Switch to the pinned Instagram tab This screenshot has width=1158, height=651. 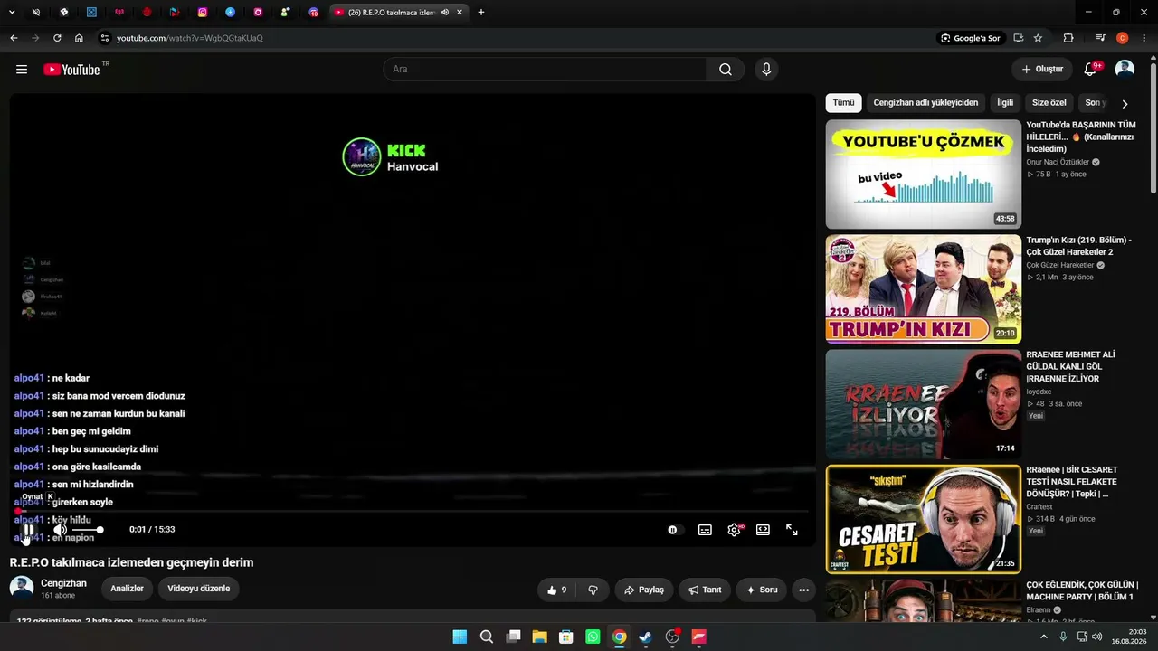[203, 12]
